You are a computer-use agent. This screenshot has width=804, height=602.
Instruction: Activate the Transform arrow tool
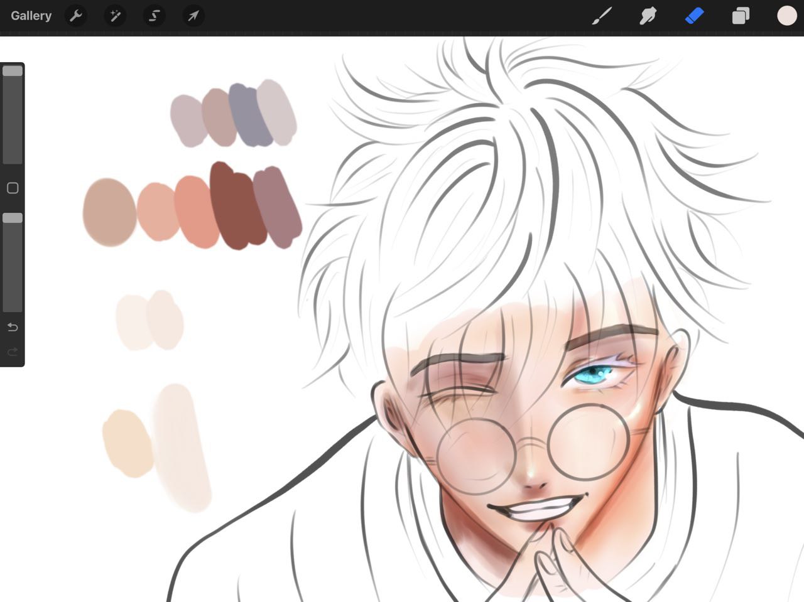pos(193,16)
